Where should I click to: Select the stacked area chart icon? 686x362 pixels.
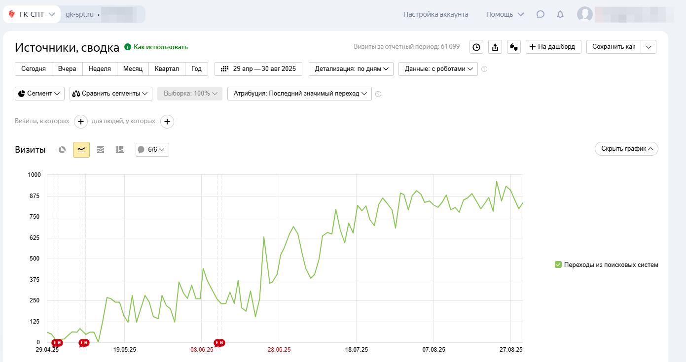[101, 150]
